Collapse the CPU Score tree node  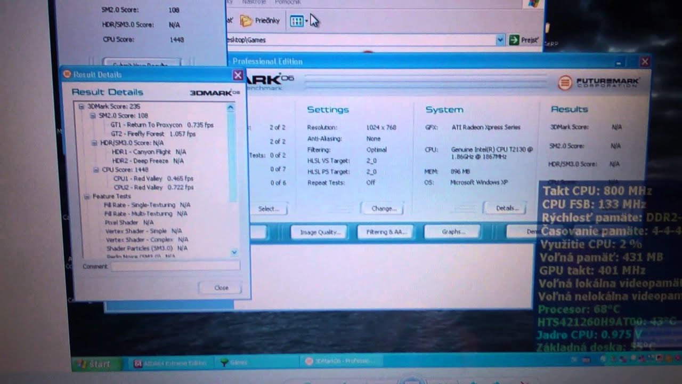pyautogui.click(x=96, y=170)
